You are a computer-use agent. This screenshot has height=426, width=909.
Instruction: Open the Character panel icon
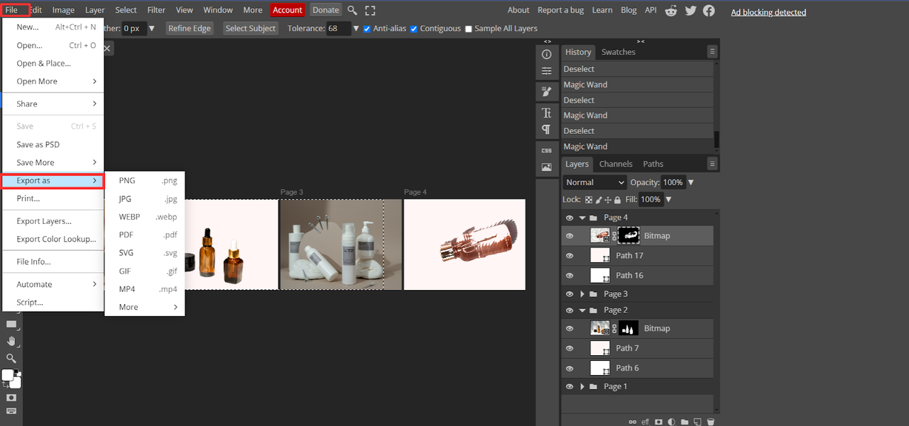pyautogui.click(x=546, y=113)
